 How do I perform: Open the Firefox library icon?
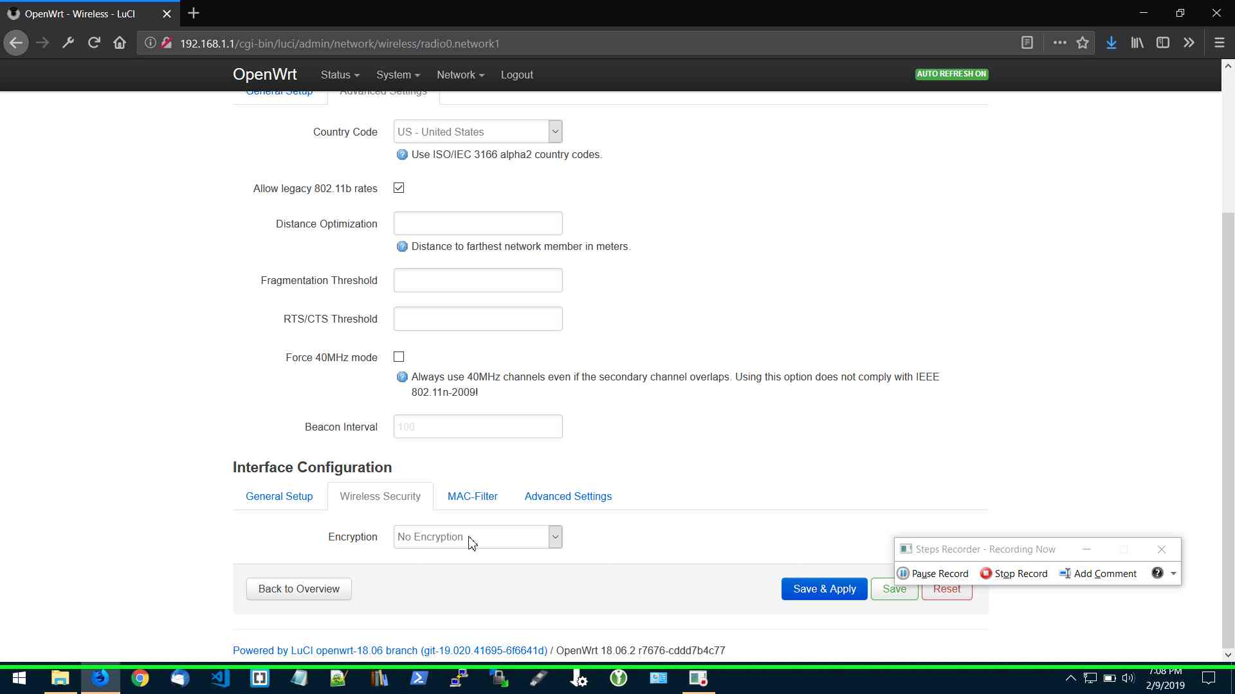[x=1137, y=43]
